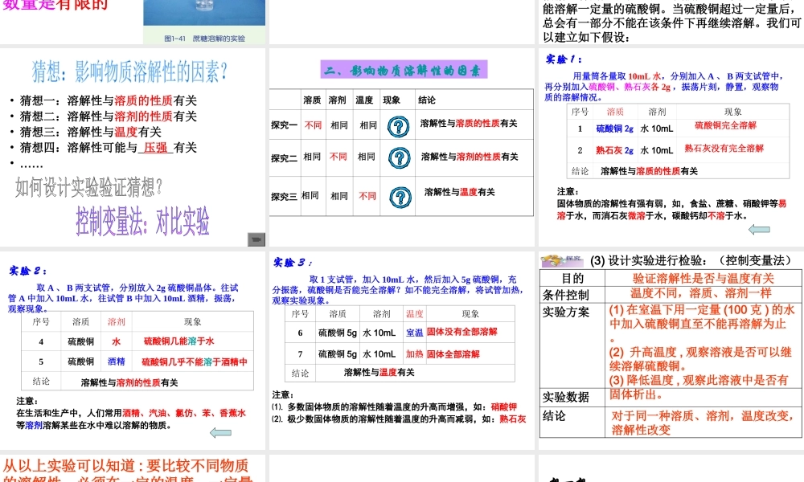Click the 实验方案 row label
804x482 pixels.
566,312
